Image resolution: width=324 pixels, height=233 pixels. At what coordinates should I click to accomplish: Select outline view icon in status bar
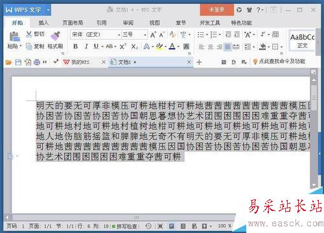point(183,226)
